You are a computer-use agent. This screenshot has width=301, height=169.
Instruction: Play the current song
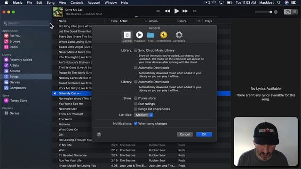coord(176,11)
